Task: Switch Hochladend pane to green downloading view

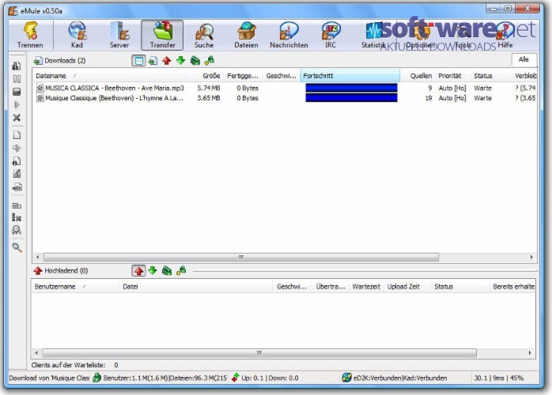Action: (x=153, y=270)
